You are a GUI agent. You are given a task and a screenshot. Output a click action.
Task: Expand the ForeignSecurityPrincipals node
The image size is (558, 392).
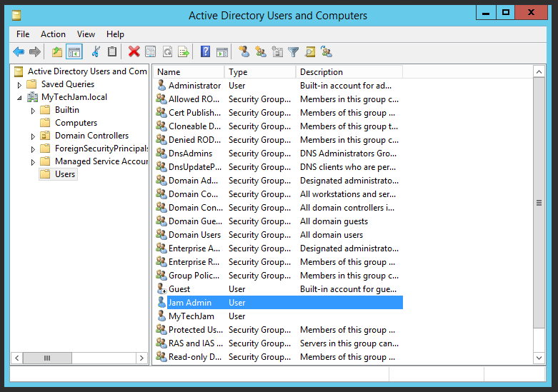(x=33, y=149)
